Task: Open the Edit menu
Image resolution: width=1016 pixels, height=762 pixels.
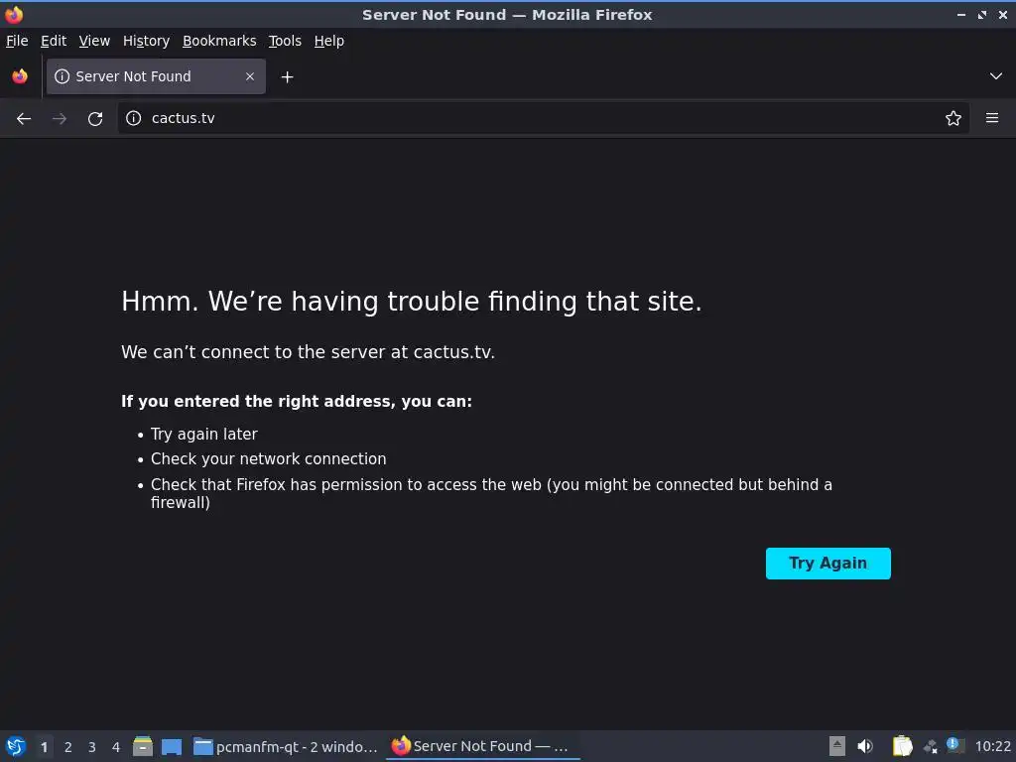Action: [54, 41]
